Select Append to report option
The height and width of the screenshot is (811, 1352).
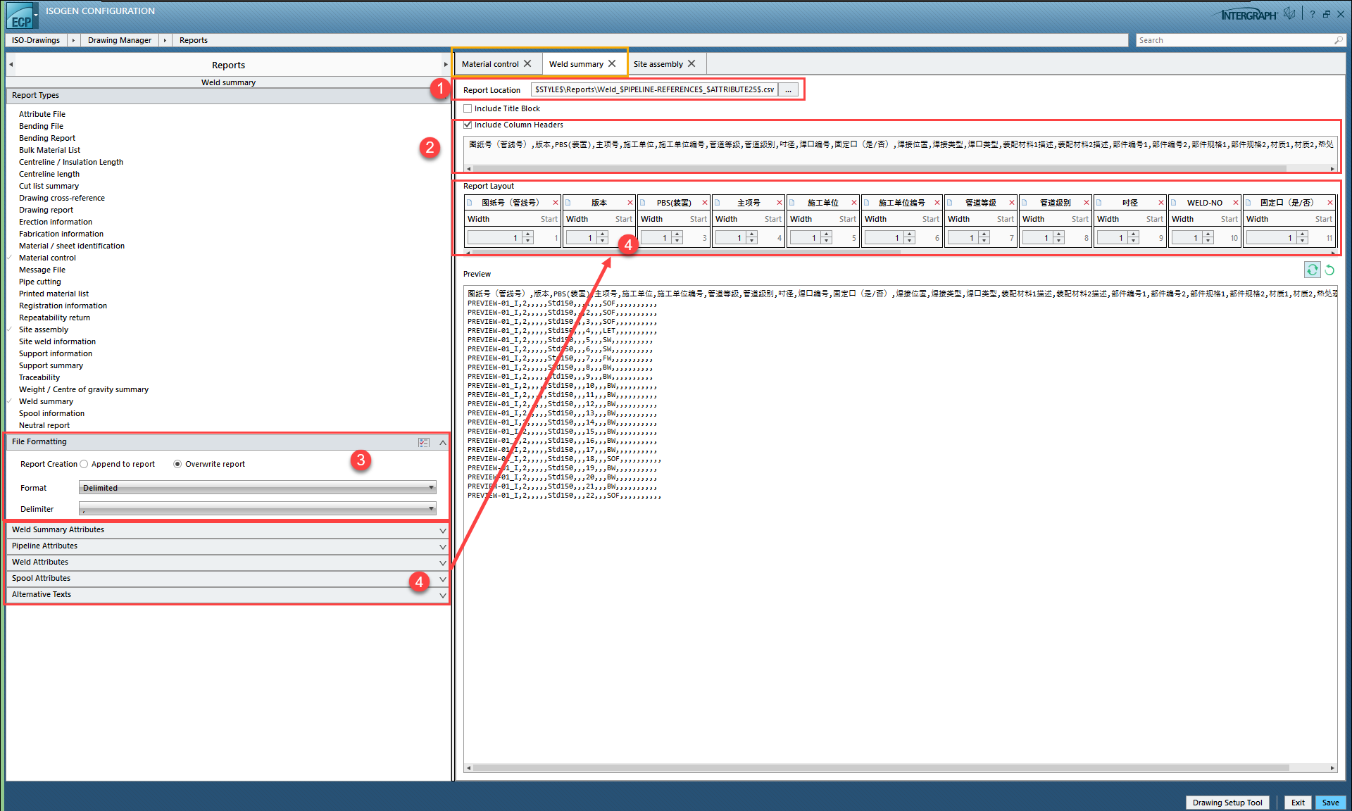(84, 464)
